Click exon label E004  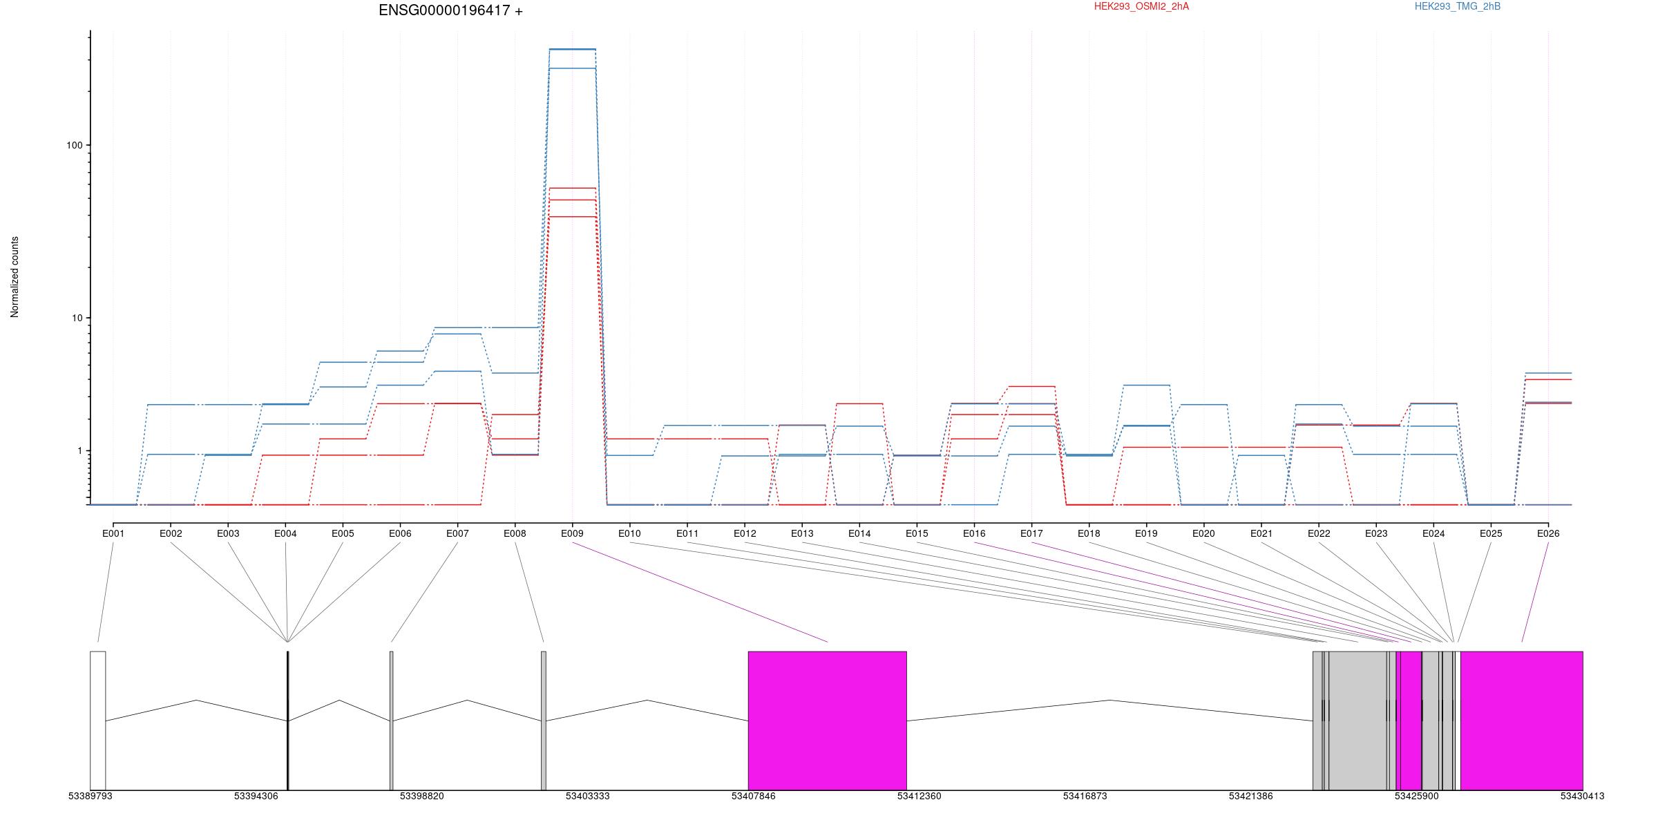[285, 533]
